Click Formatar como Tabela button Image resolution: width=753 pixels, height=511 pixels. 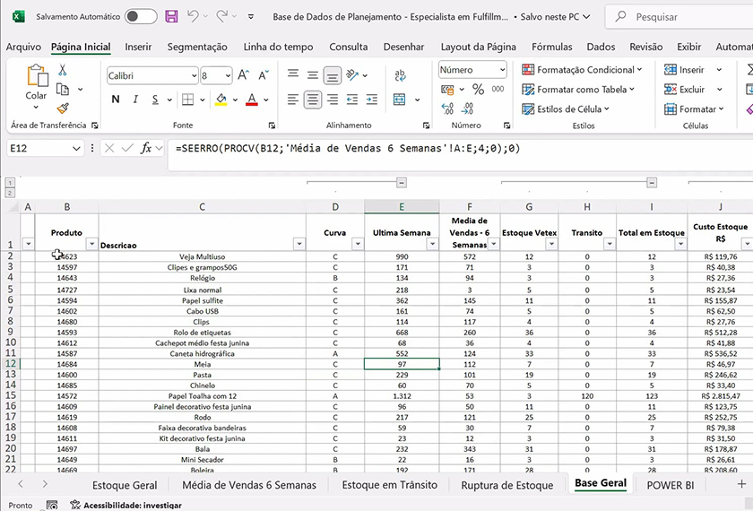[x=578, y=90]
